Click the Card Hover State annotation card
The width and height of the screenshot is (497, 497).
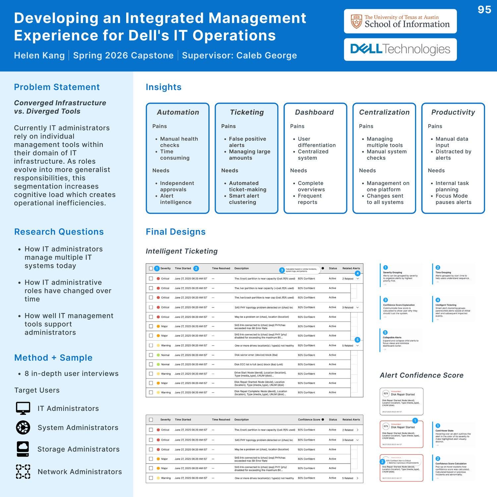454,434
